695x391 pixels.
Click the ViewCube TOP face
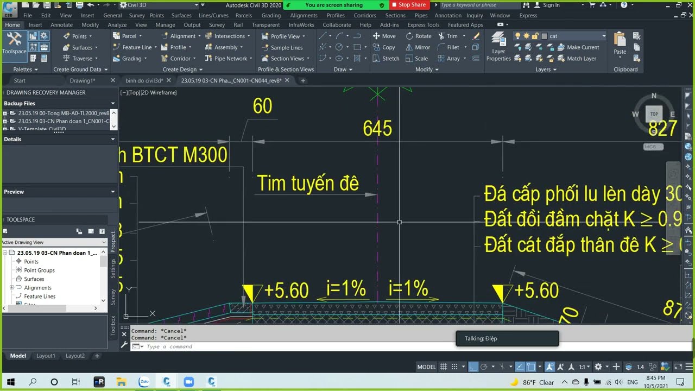click(654, 114)
